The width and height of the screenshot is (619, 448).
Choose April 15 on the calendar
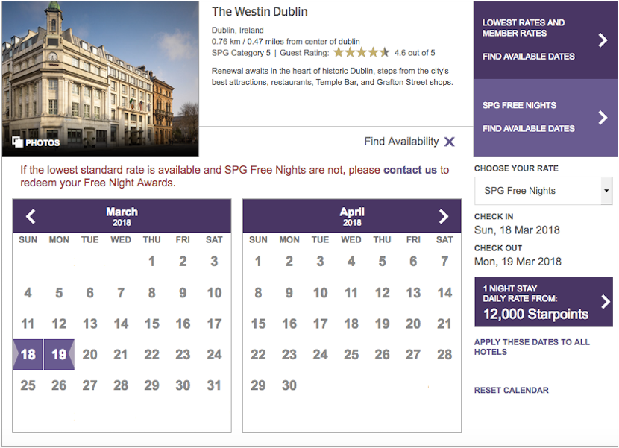coord(258,324)
